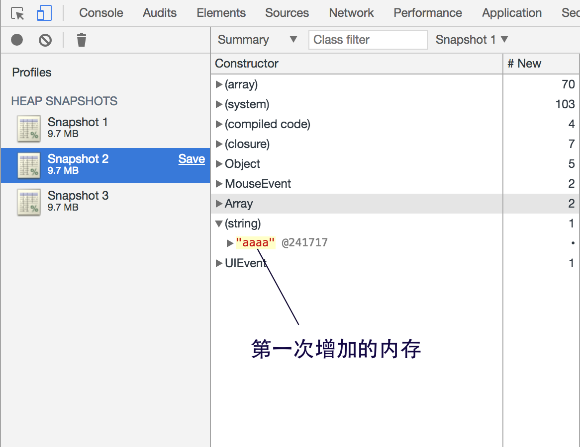Click the HEAP SNAPSHOTS section label
This screenshot has height=447, width=580.
click(64, 101)
